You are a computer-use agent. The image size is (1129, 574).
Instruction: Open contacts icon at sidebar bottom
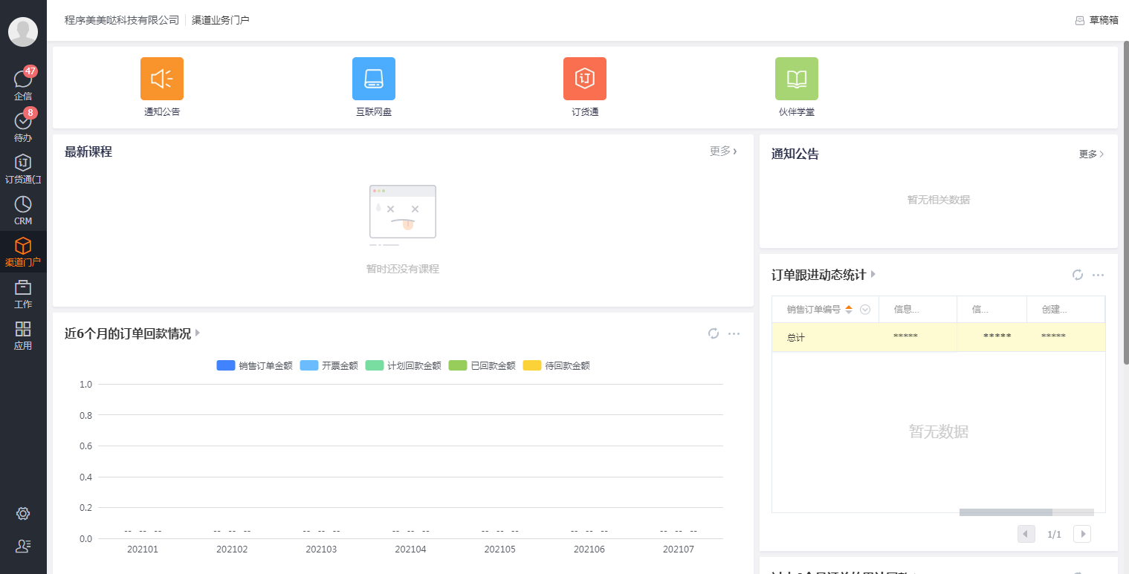tap(23, 546)
